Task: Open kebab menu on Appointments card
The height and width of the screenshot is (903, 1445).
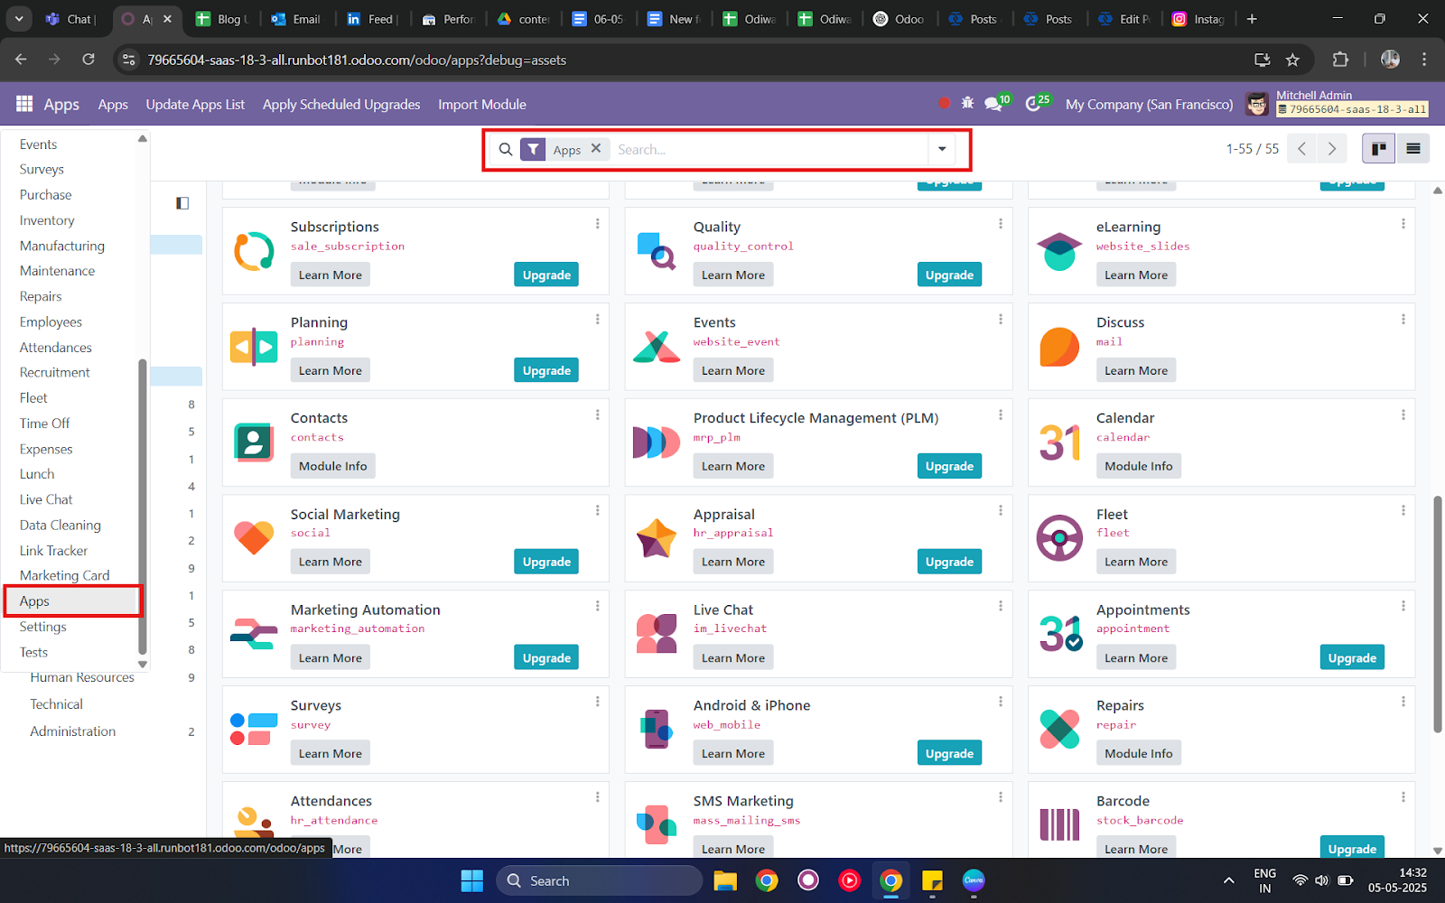Action: coord(1403,606)
